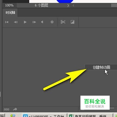Click the render video arrow icon
Screen dimensions: 117x117
pos(15,109)
